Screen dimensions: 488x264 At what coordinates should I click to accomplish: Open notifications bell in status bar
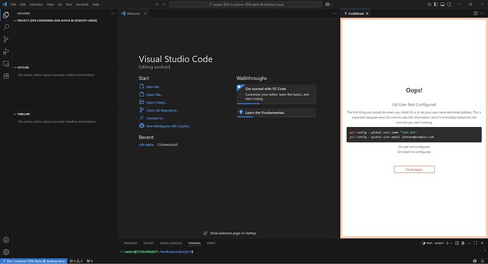point(482,261)
